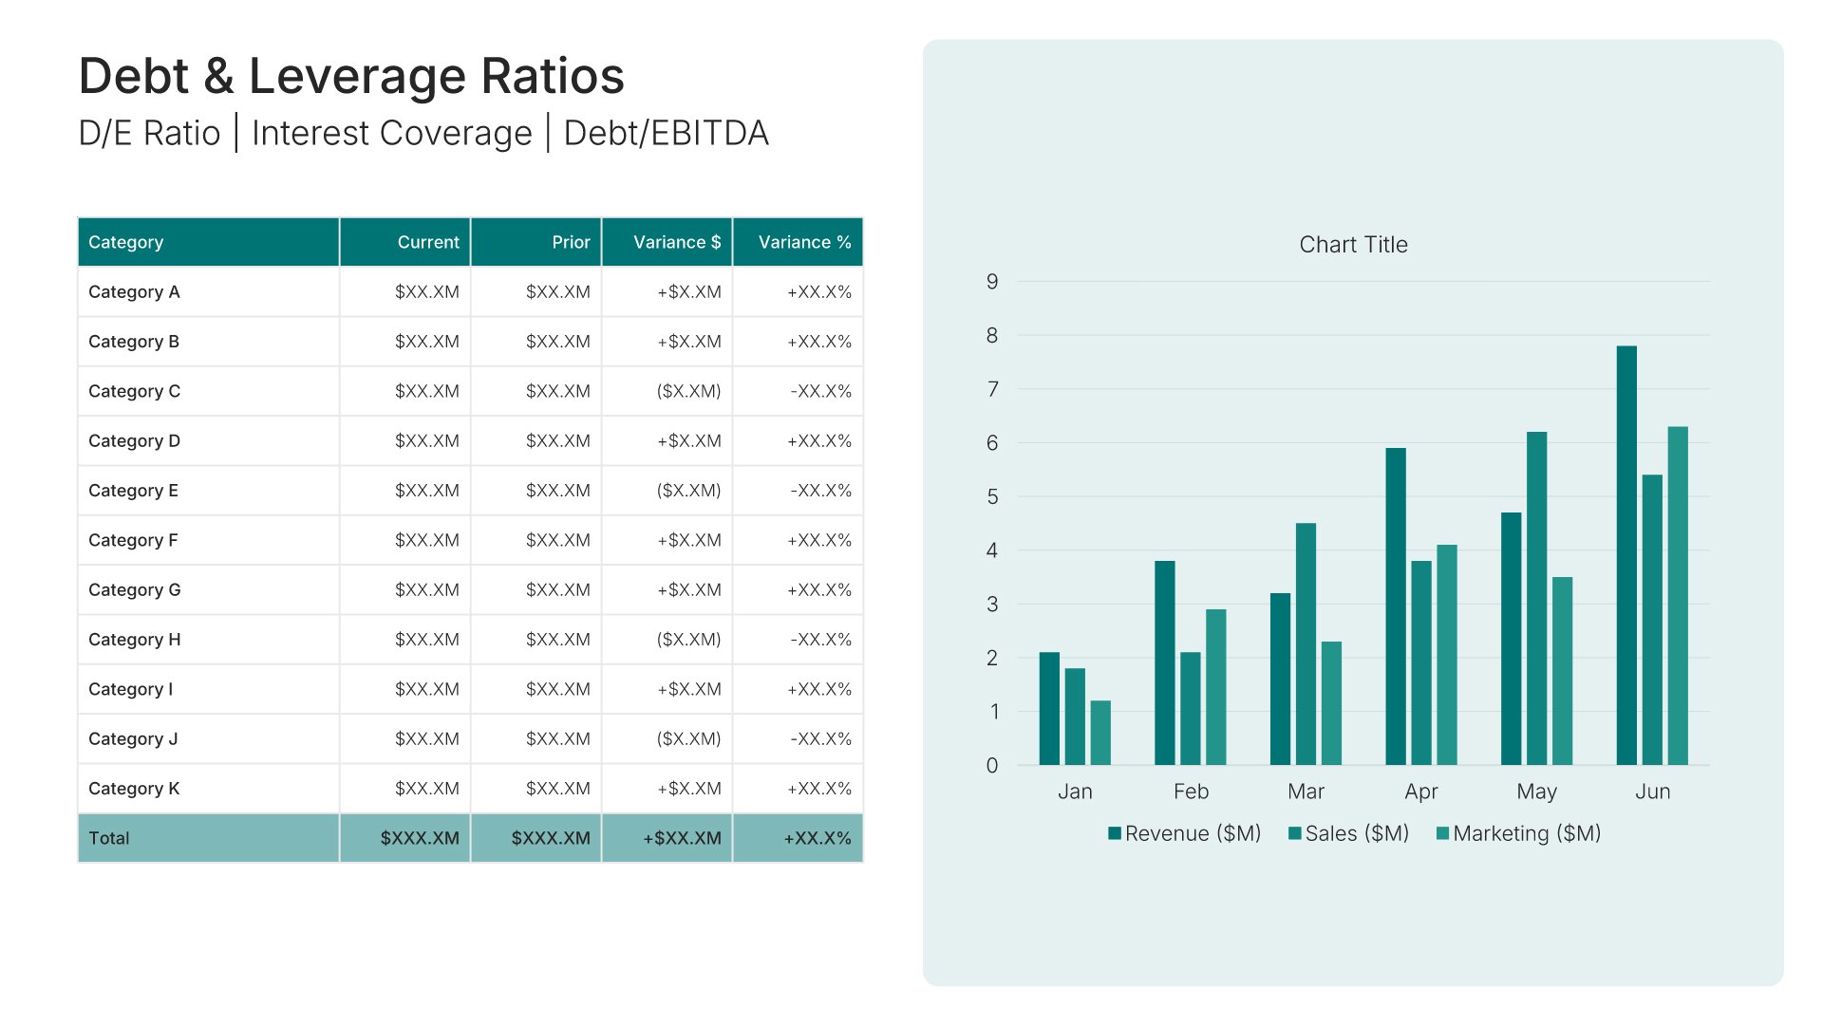Select the D/E Ratio subtitle text

click(x=149, y=133)
